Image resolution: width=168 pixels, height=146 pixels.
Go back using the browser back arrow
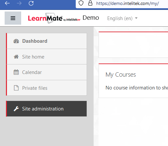[7, 3]
